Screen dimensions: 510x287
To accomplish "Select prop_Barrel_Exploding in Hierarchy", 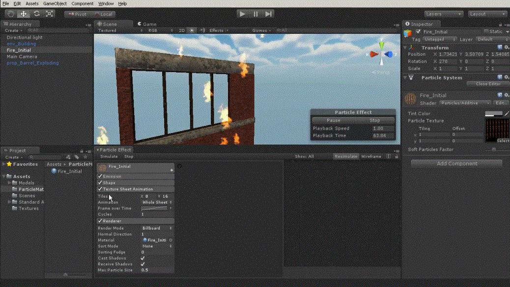I will click(x=32, y=63).
